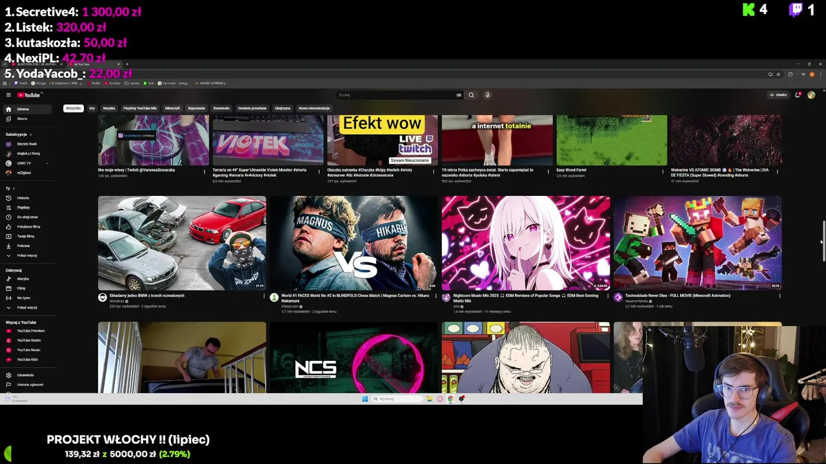Select the Wszystko filter chip
This screenshot has width=826, height=464.
pos(74,108)
